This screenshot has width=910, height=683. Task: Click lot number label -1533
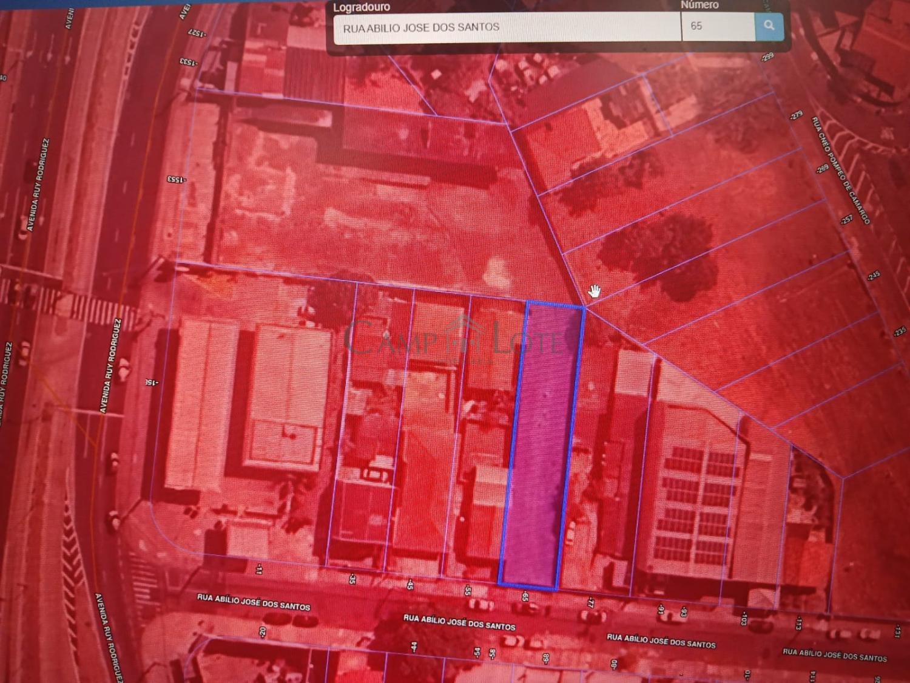click(x=188, y=61)
